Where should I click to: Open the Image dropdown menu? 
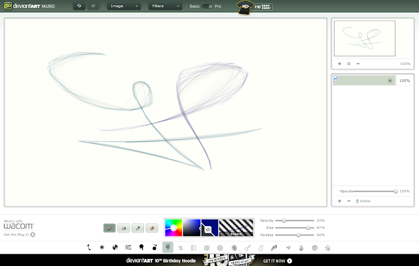[x=124, y=6]
